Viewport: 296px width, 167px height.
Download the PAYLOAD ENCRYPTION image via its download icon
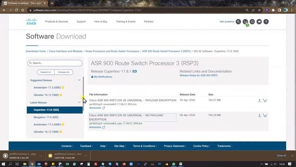(259, 100)
